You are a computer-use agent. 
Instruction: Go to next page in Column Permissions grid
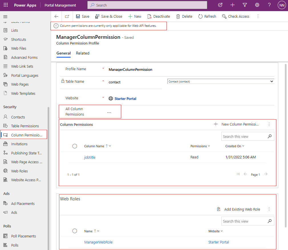pyautogui.click(x=266, y=174)
